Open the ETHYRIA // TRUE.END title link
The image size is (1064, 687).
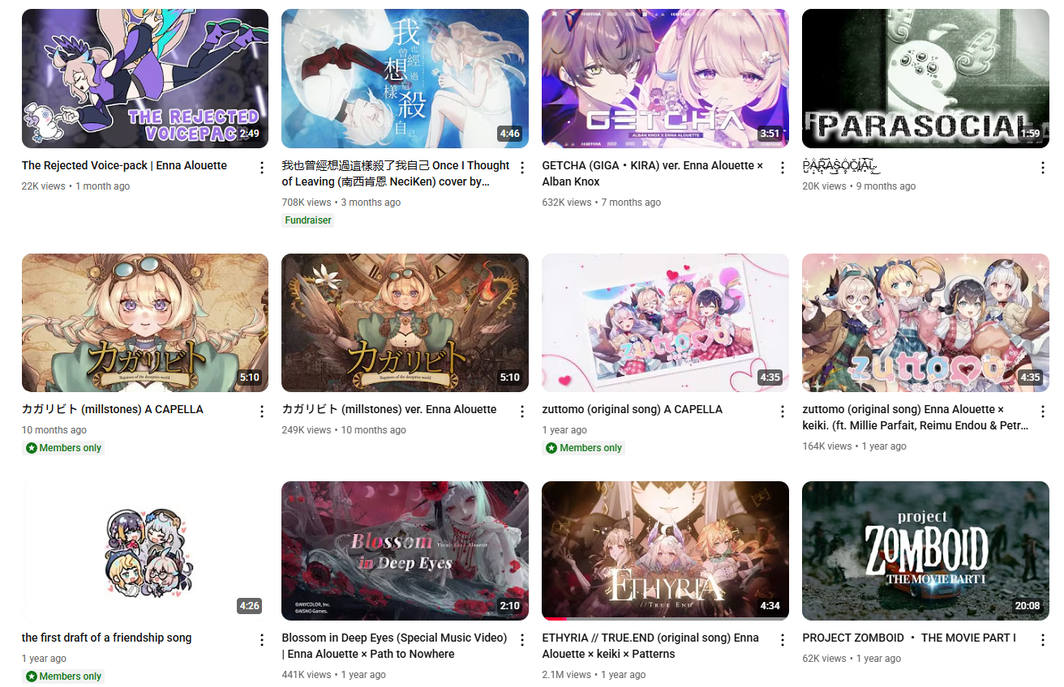coord(650,646)
